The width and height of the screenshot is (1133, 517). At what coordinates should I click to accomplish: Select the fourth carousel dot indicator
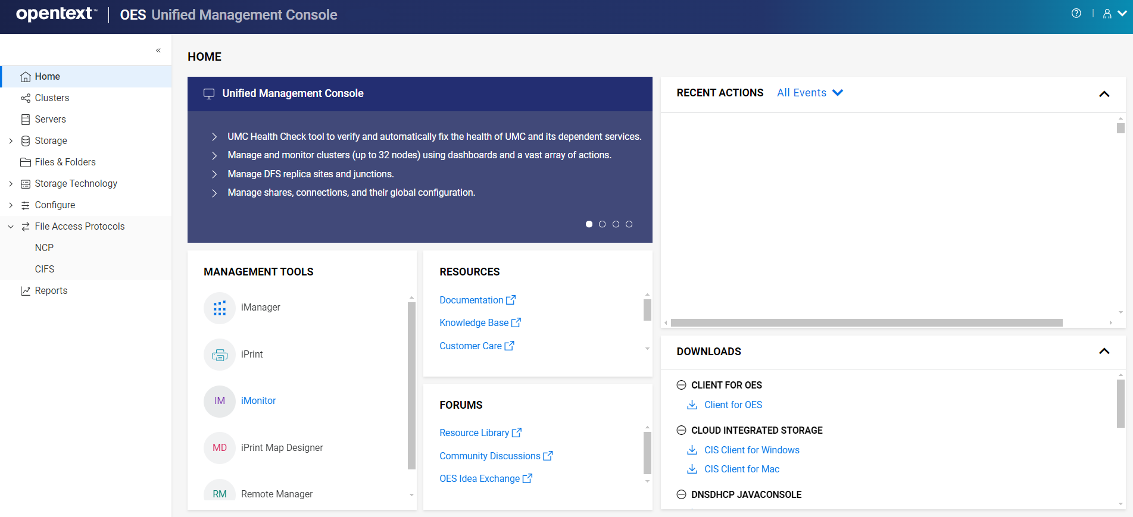[x=629, y=224]
